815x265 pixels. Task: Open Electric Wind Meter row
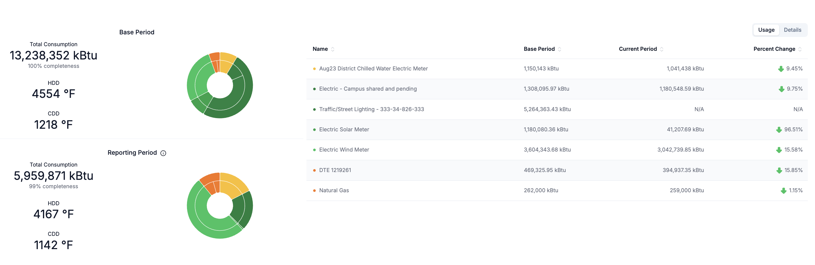344,150
